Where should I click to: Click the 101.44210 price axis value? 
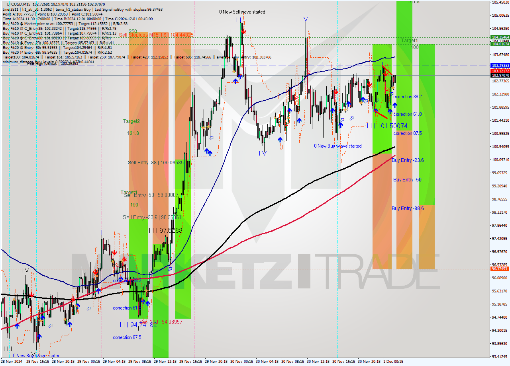tap(500, 120)
